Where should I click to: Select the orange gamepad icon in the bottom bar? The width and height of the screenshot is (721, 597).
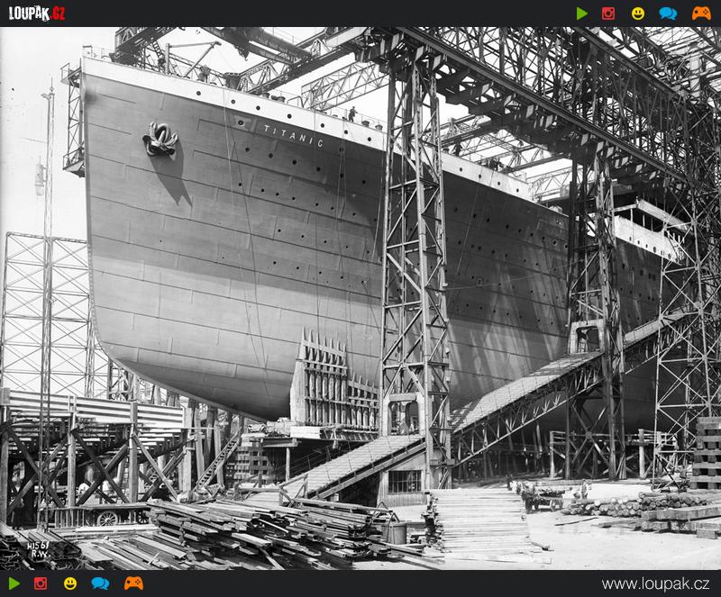[133, 583]
